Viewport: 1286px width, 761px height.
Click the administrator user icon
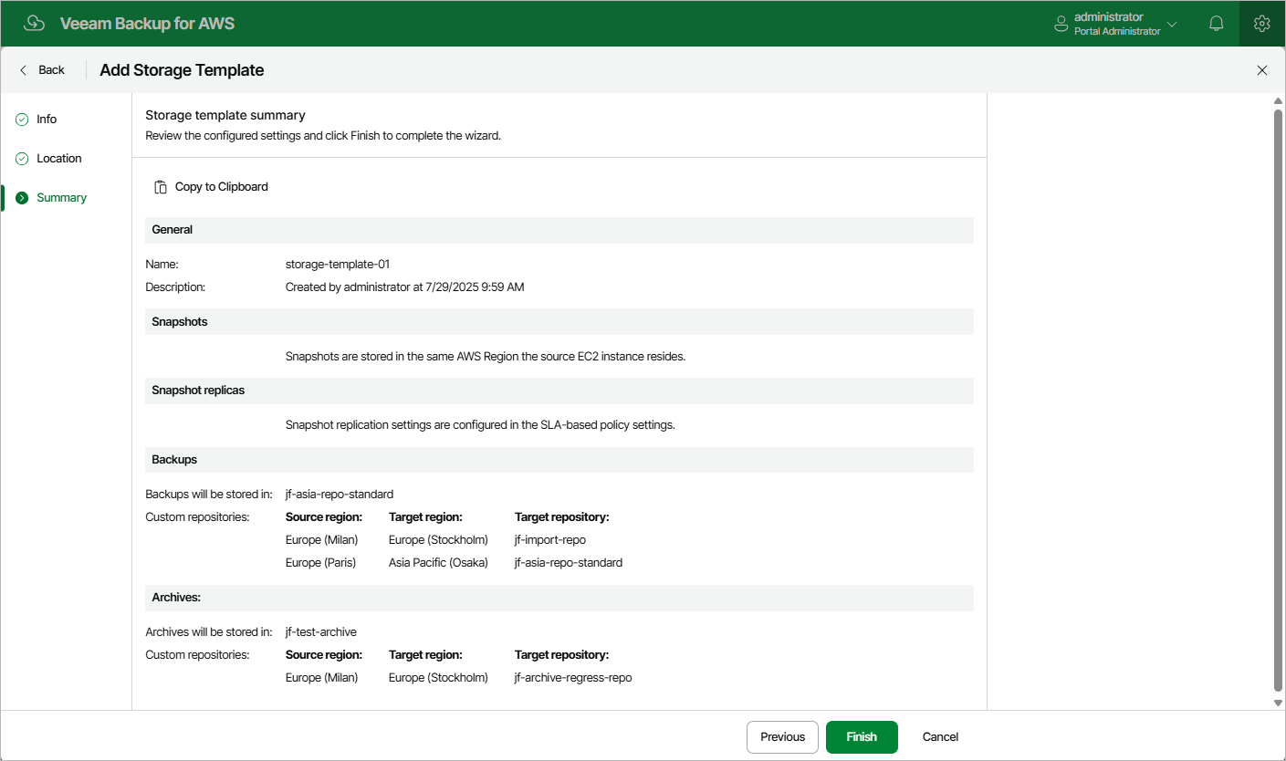1061,23
